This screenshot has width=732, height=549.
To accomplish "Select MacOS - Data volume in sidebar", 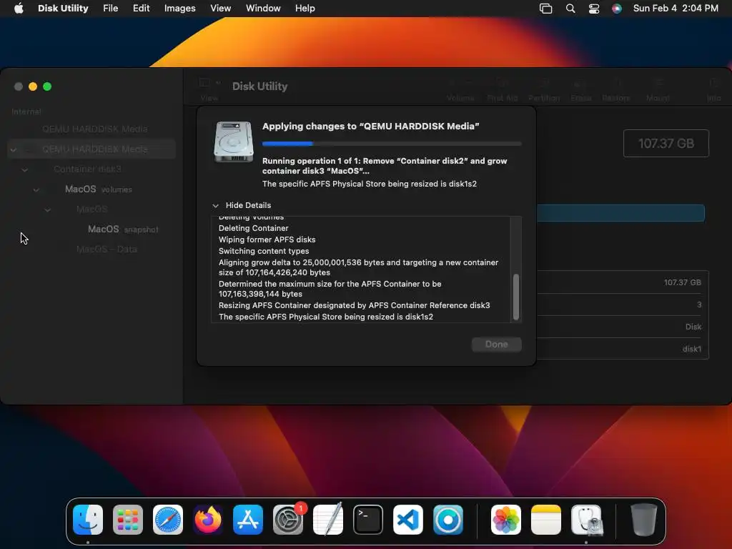I will click(91, 249).
